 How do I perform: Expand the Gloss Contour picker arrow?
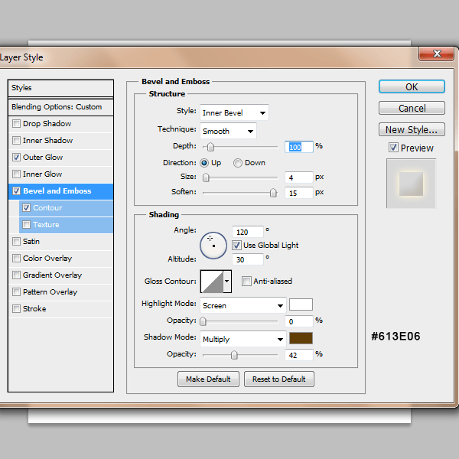click(227, 282)
